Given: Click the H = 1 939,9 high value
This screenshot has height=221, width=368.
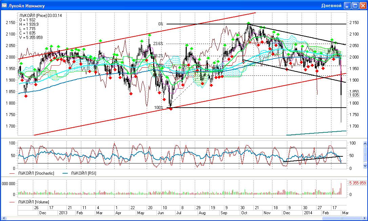Looking at the screenshot, I should [x=29, y=24].
